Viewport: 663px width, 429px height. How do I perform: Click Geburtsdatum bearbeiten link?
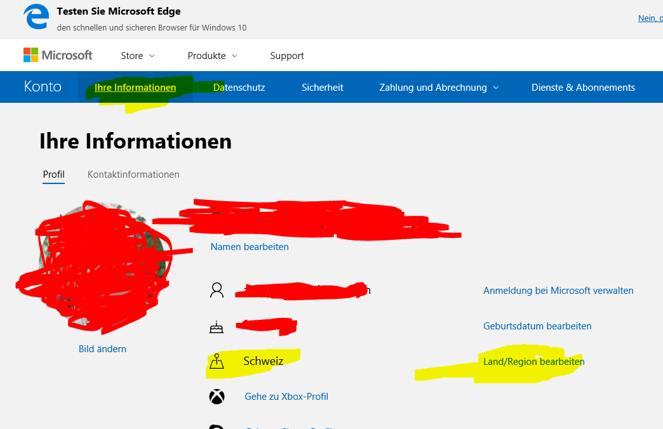(x=537, y=326)
